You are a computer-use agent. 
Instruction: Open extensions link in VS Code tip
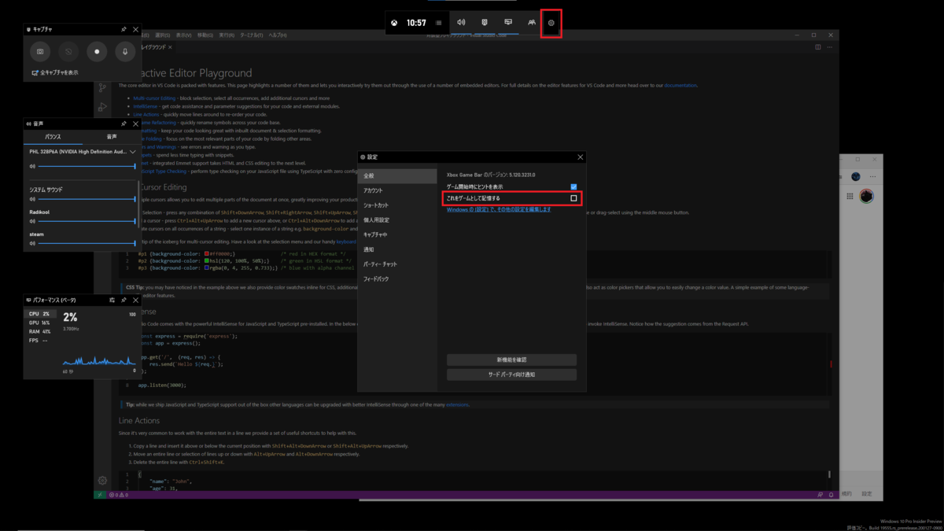457,404
